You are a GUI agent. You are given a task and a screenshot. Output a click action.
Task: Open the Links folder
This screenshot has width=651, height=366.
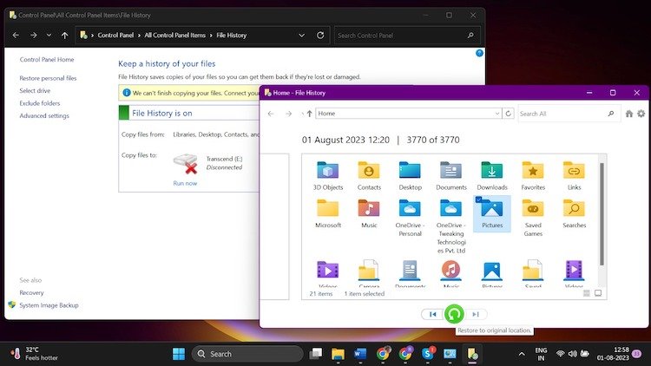pos(575,175)
